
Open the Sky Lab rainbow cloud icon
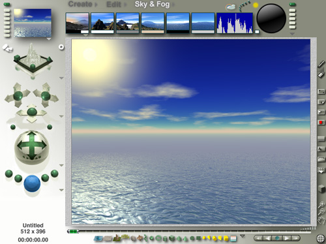click(x=231, y=7)
